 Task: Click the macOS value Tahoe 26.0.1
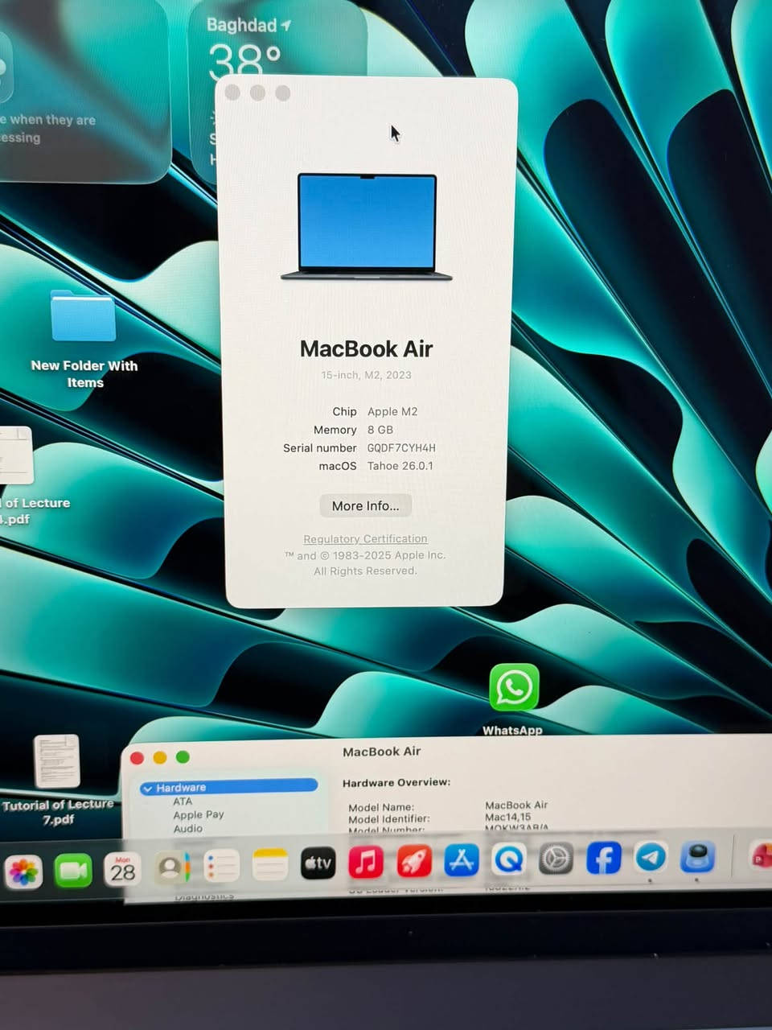400,466
